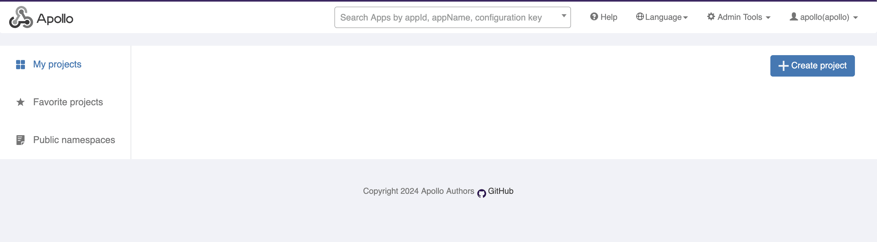The image size is (877, 242).
Task: Open Public namespaces from the sidebar
Action: coord(74,140)
